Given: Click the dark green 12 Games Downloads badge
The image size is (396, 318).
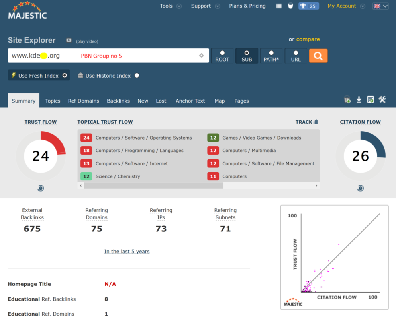Looking at the screenshot, I should pos(213,138).
